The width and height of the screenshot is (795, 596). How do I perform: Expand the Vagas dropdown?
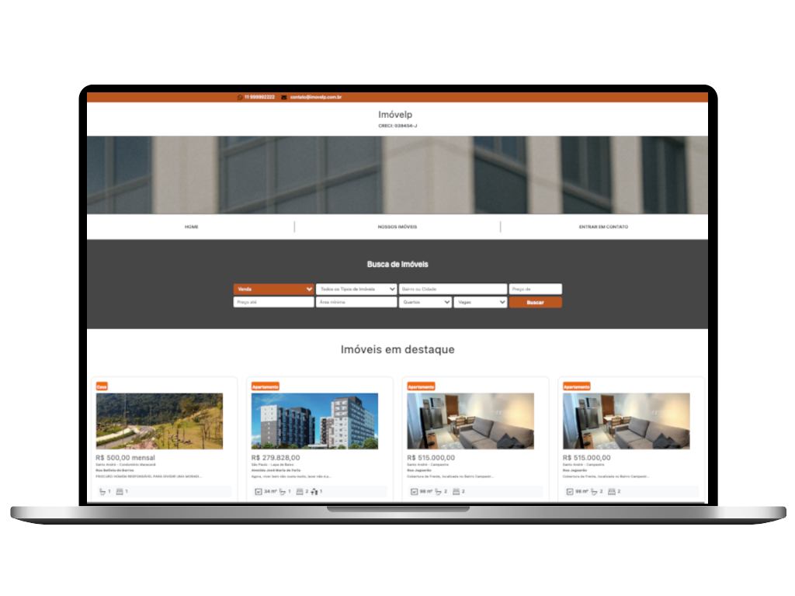(480, 303)
